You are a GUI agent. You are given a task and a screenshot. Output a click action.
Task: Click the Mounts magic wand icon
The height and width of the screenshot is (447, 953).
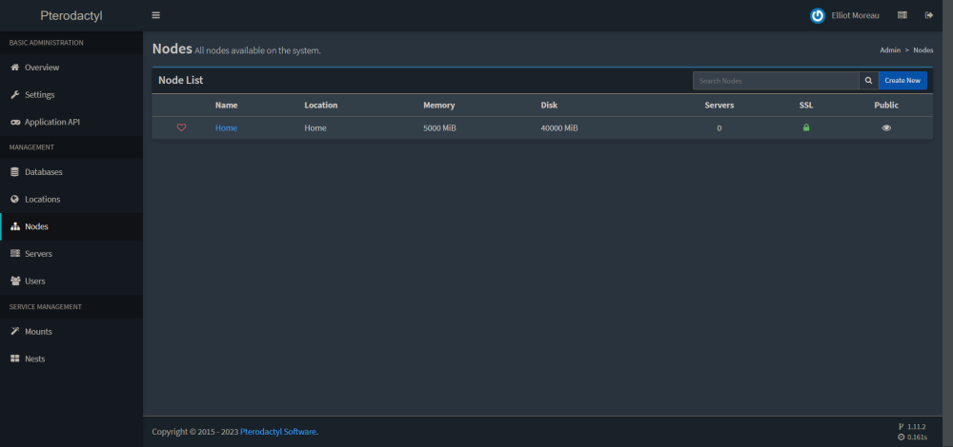pos(15,331)
